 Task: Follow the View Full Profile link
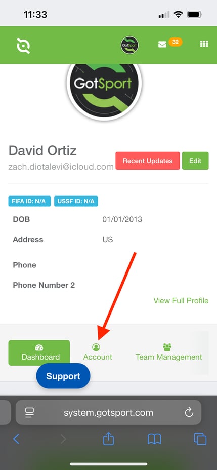click(x=181, y=301)
